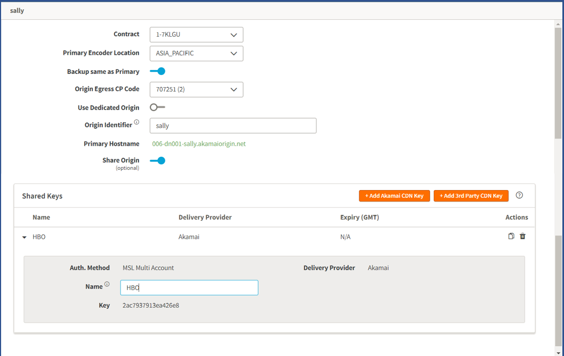Turn off the Share Origin toggle
Screen dimensions: 564x356
pos(158,160)
